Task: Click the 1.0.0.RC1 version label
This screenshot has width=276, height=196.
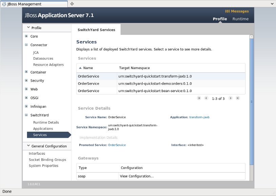Action: tap(34, 184)
